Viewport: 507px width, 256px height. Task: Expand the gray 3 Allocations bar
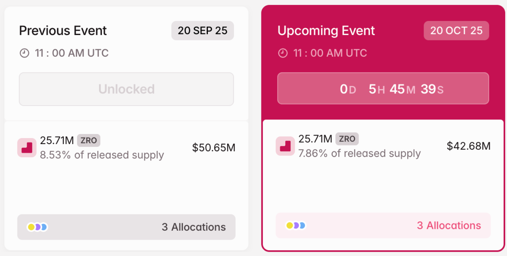(x=126, y=227)
